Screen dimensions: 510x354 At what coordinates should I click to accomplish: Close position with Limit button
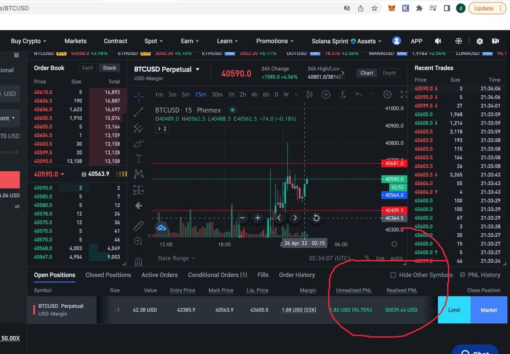(454, 310)
